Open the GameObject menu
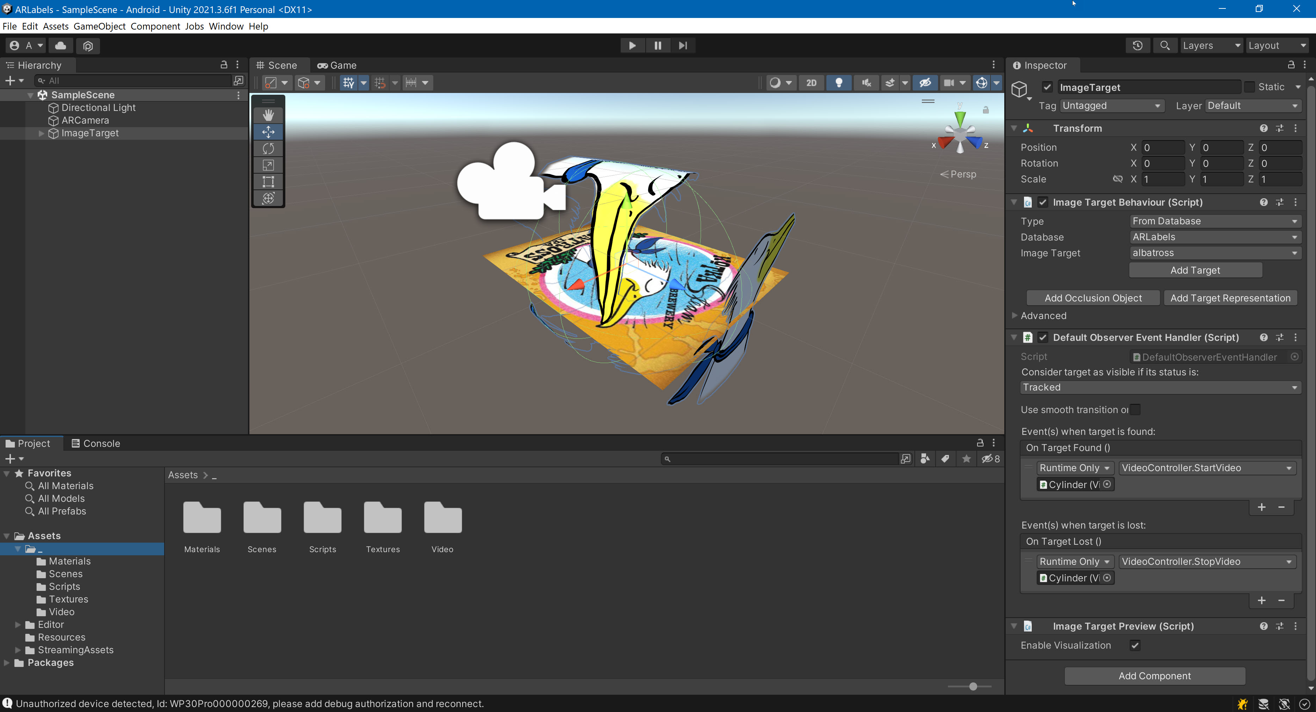 point(100,26)
